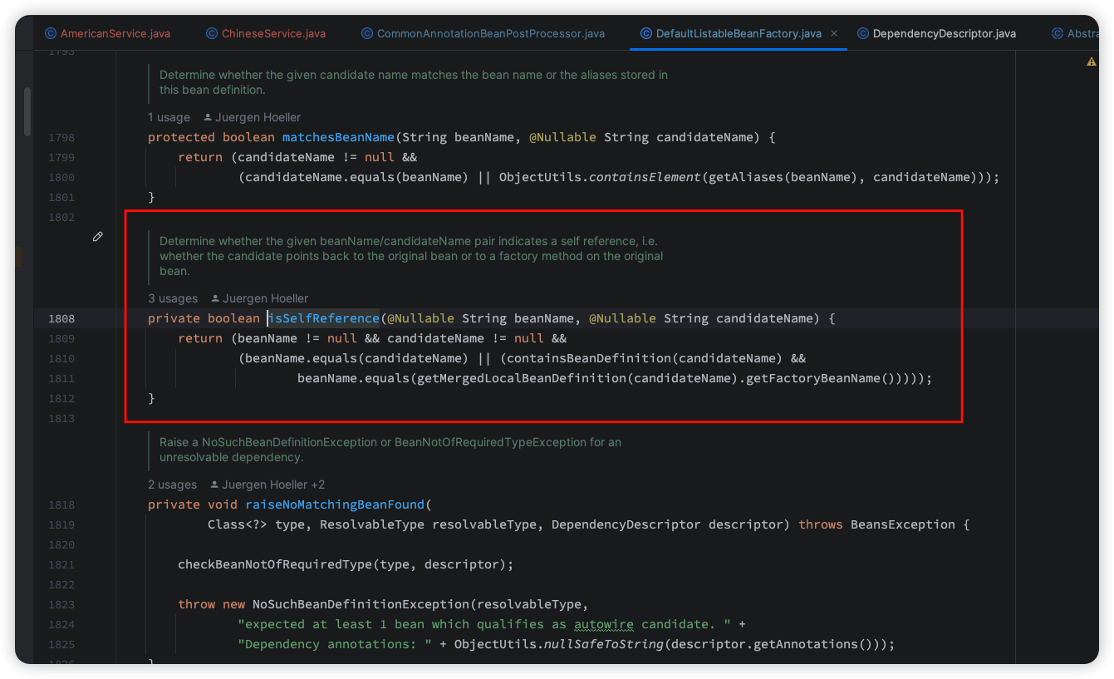Open the DependencyDescriptor.java tab
This screenshot has height=679, width=1114.
tap(935, 33)
